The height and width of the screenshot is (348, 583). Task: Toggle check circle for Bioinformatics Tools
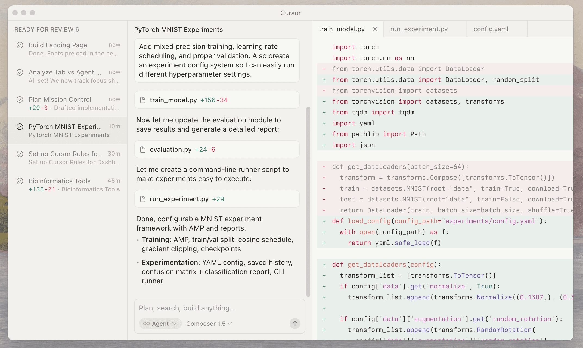pos(20,181)
